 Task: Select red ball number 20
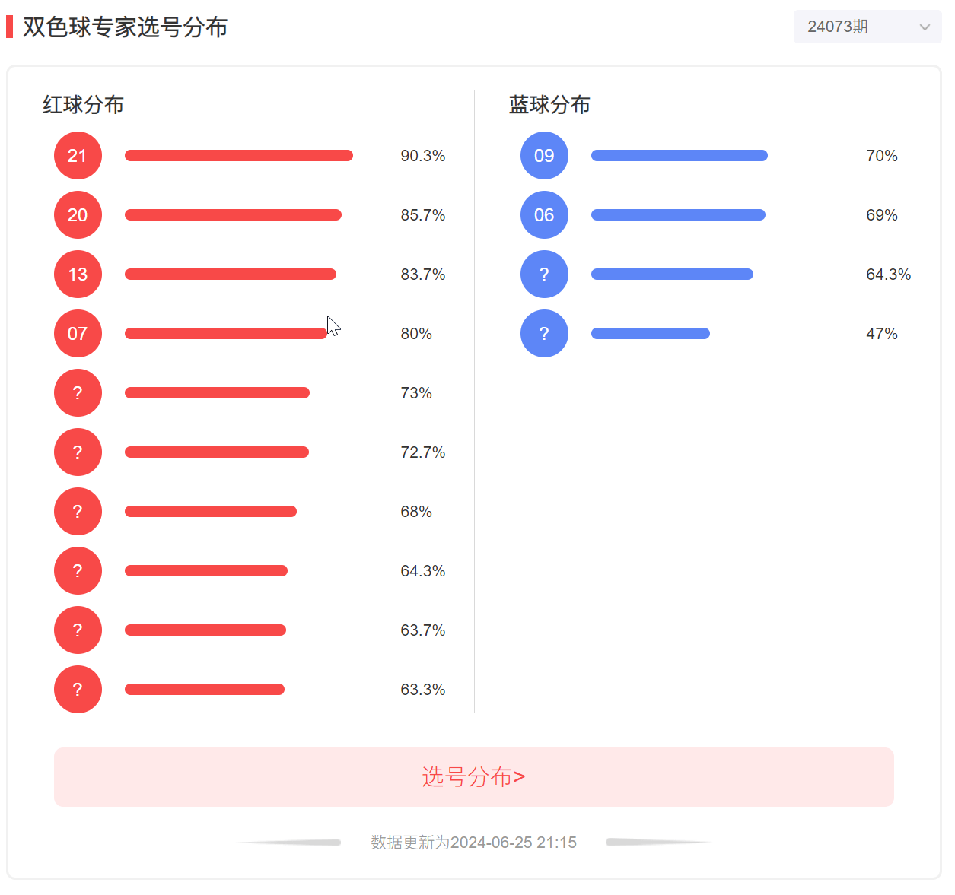[78, 215]
